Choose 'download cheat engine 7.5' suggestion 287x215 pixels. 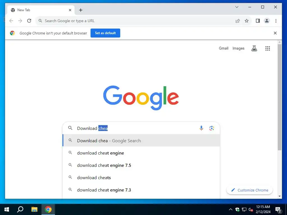[x=141, y=165]
